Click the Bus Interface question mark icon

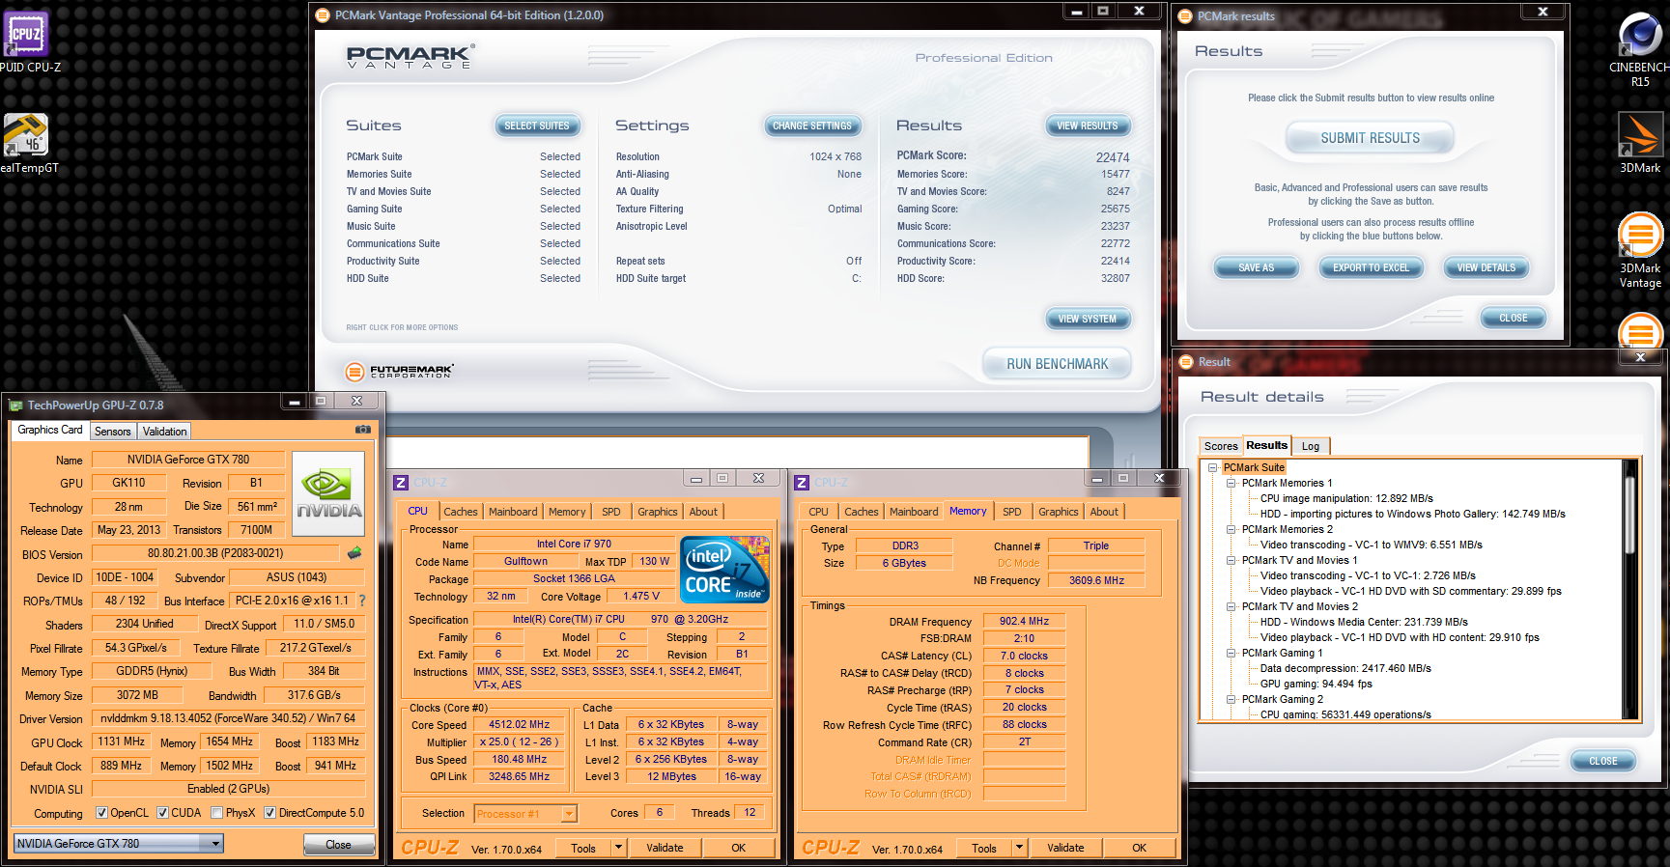pos(362,601)
